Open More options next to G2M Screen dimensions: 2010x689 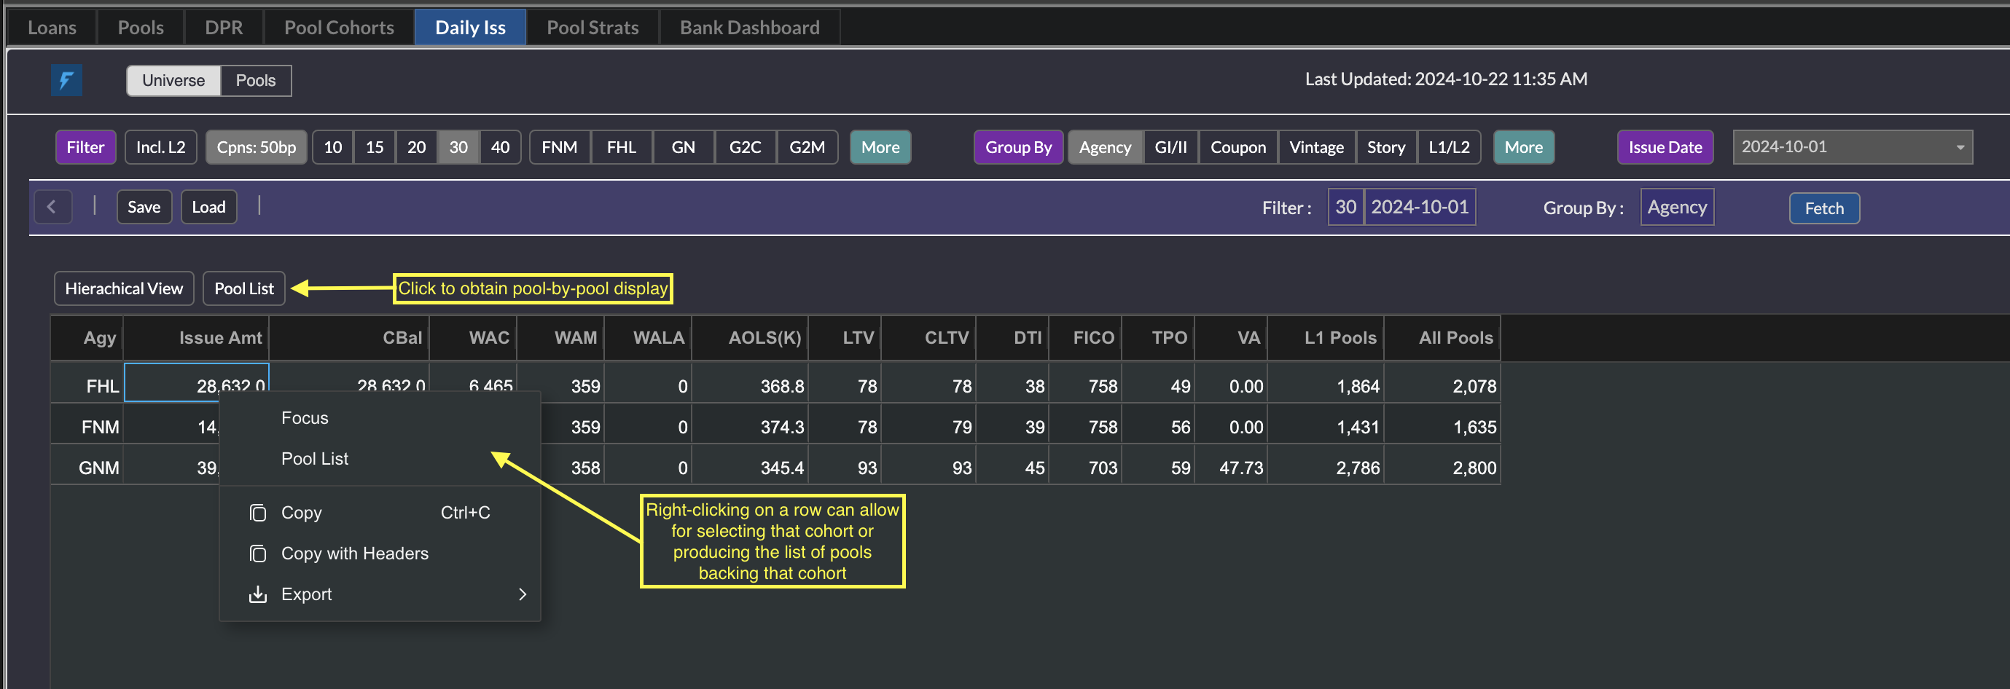[x=880, y=147]
